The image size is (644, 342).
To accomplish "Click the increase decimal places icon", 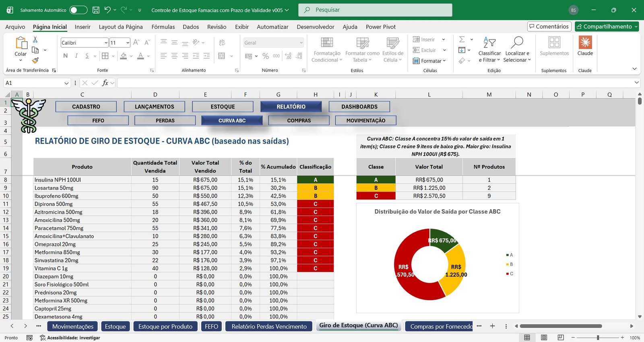I will [288, 56].
